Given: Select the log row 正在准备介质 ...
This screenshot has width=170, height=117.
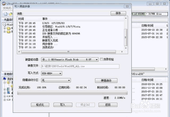Looking at the screenshot, I should (x=71, y=30).
